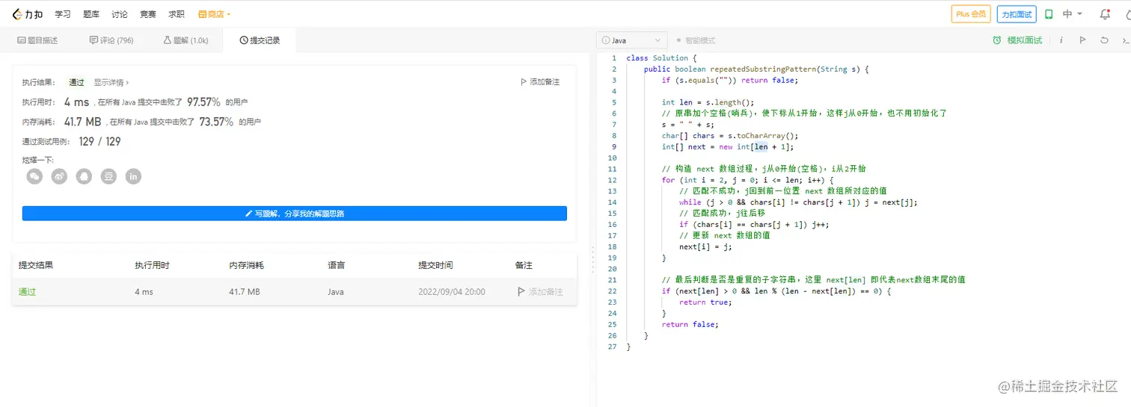Click the Java cell in submission row
The image size is (1131, 407).
click(336, 292)
